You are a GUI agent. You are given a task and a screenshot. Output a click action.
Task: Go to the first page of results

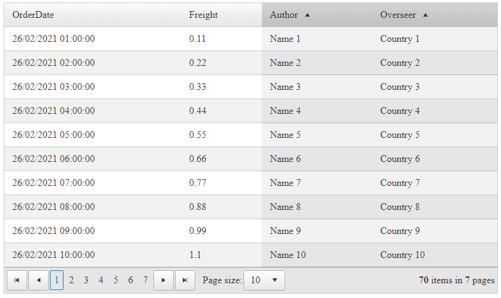coord(17,280)
